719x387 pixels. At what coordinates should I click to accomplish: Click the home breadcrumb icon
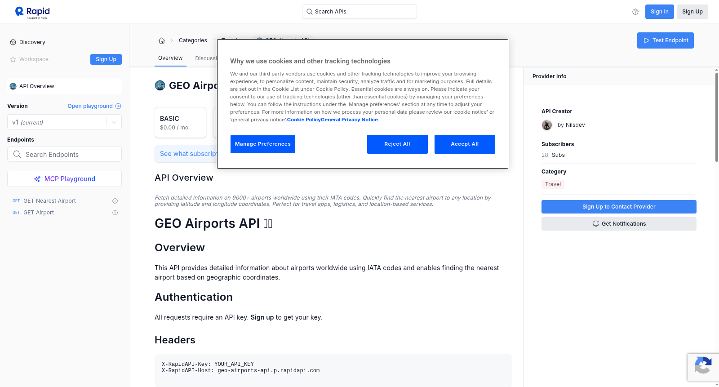[162, 40]
